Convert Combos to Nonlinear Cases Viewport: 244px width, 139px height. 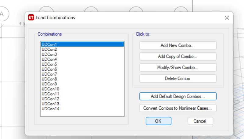coord(178,108)
